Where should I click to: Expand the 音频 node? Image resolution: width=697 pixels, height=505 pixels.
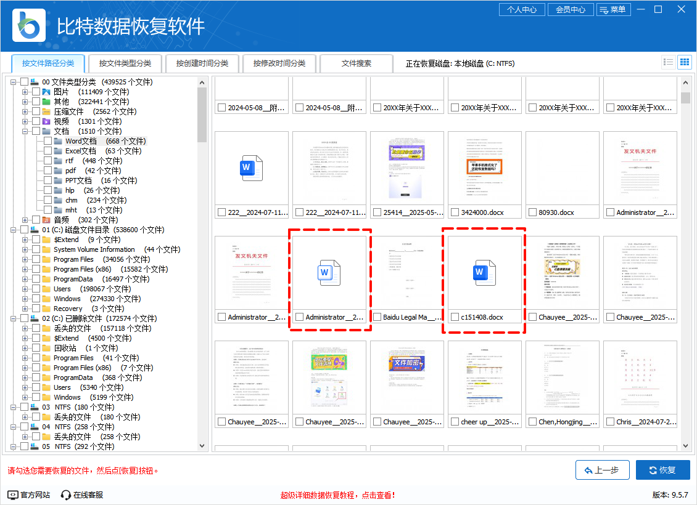(25, 220)
